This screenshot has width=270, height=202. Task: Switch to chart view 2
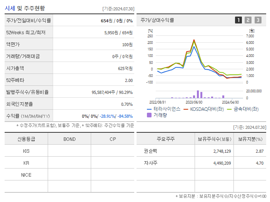click(248, 20)
